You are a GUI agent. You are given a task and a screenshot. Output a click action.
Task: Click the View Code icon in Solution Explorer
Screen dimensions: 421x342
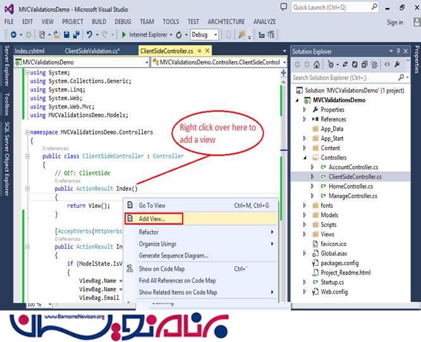coord(387,64)
